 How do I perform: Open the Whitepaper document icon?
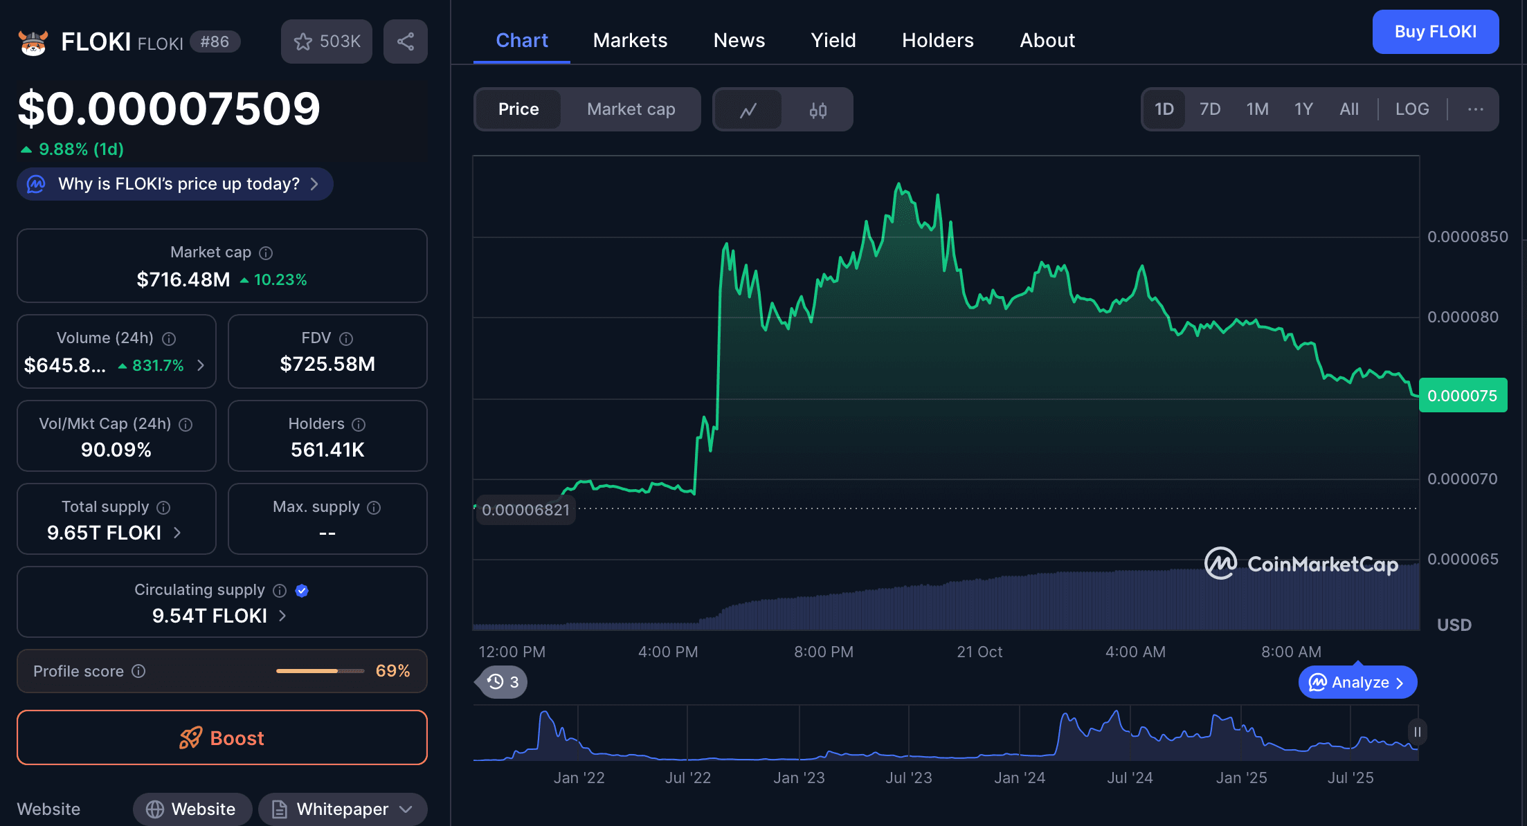tap(280, 809)
